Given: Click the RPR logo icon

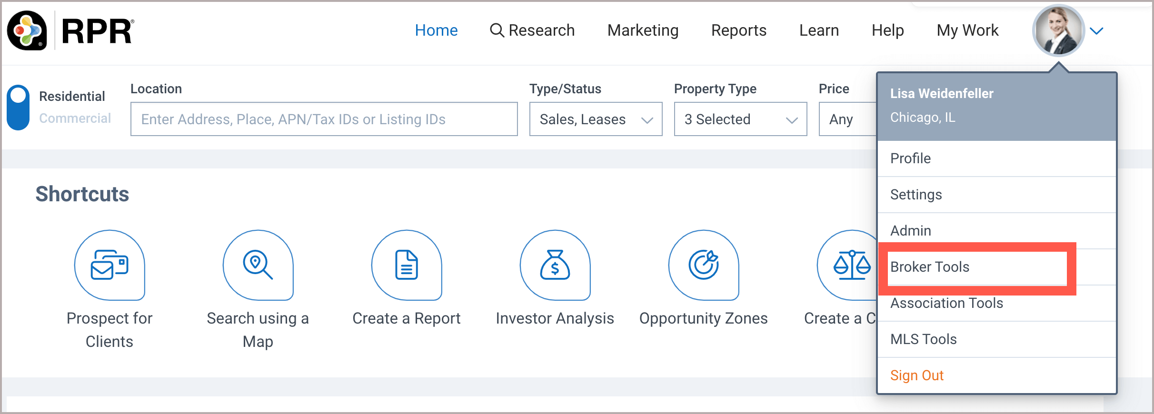Looking at the screenshot, I should 27,31.
